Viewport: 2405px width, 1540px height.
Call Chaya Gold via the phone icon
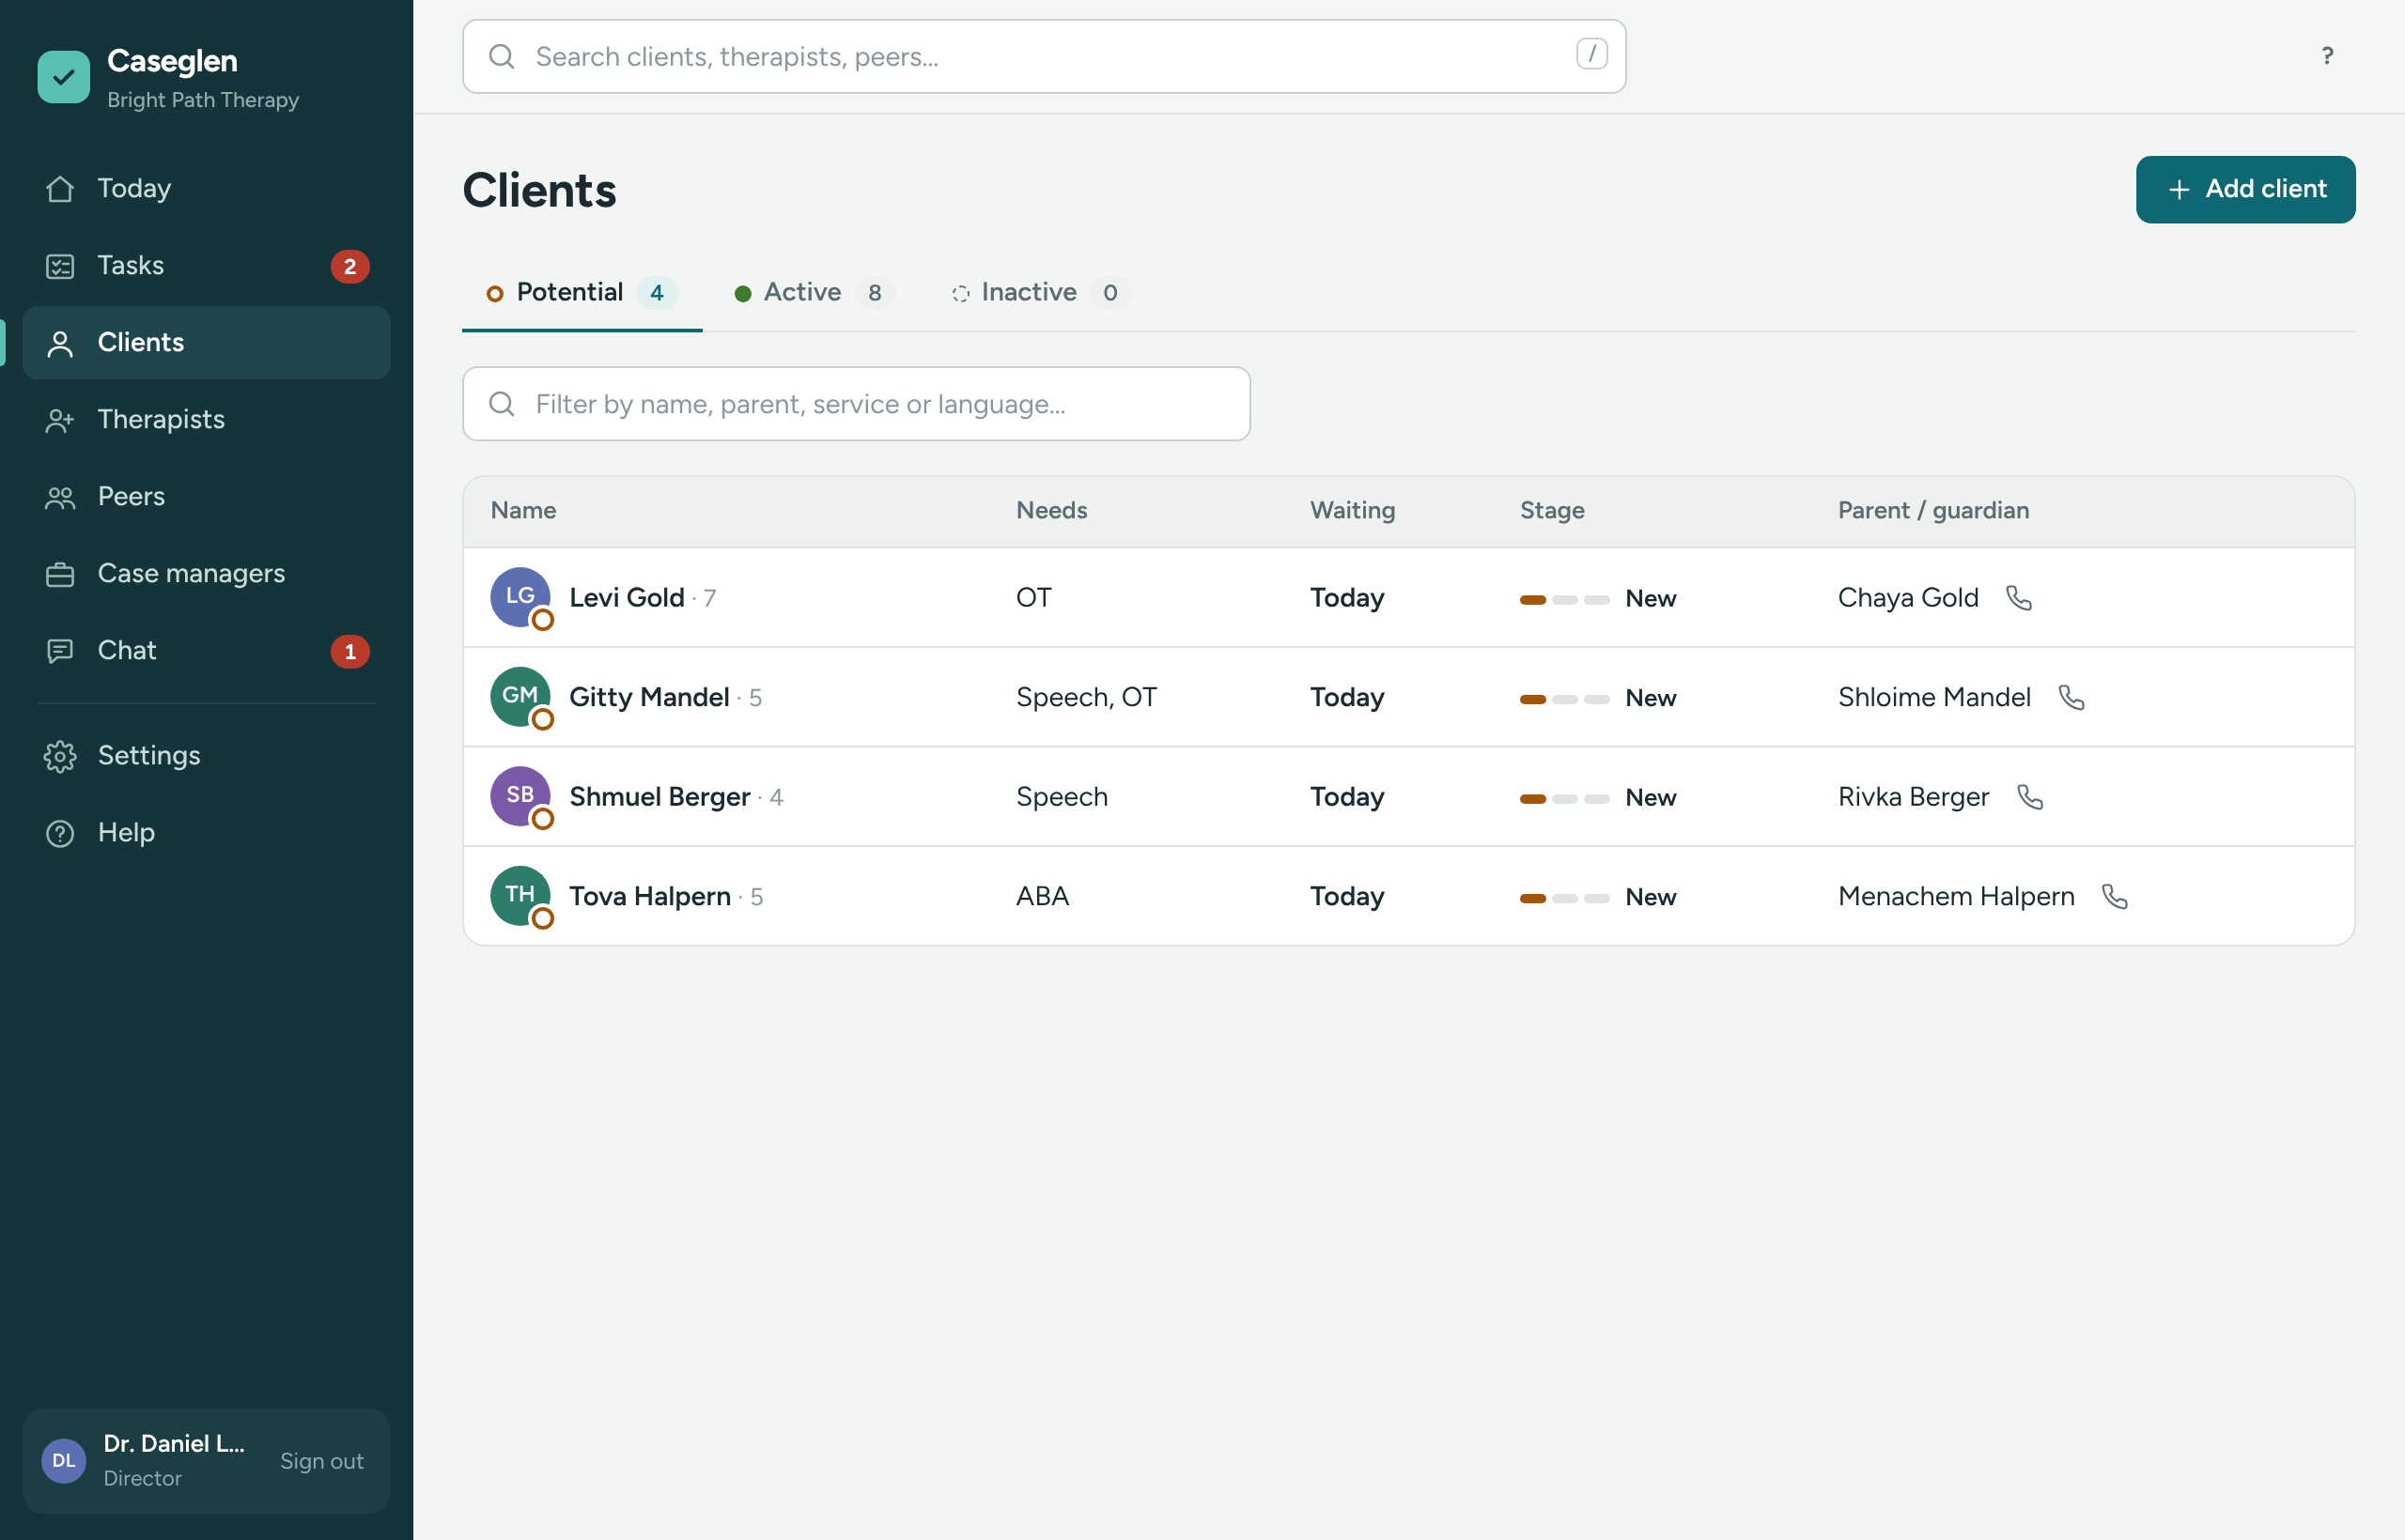click(2019, 598)
